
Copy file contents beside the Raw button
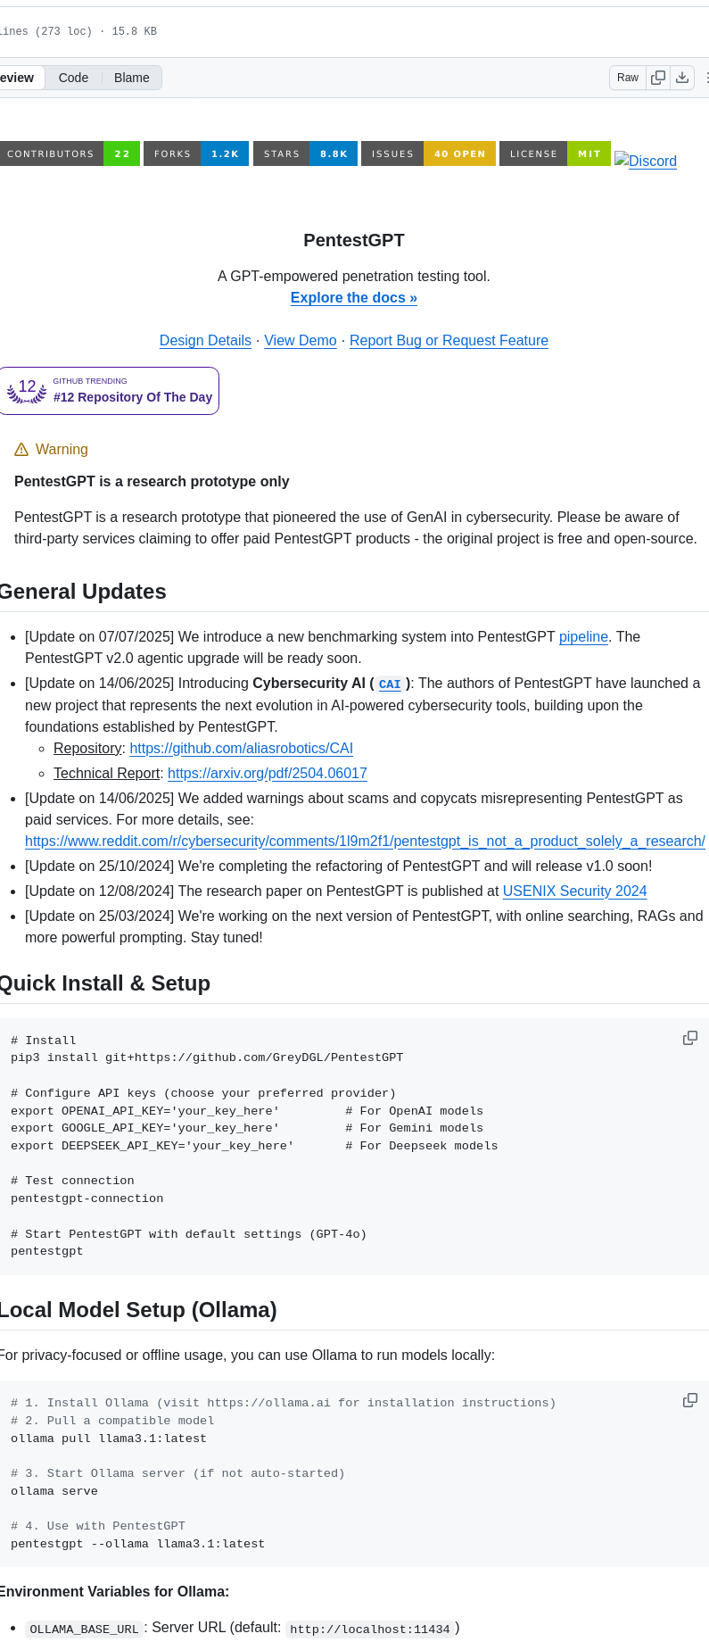tap(658, 78)
